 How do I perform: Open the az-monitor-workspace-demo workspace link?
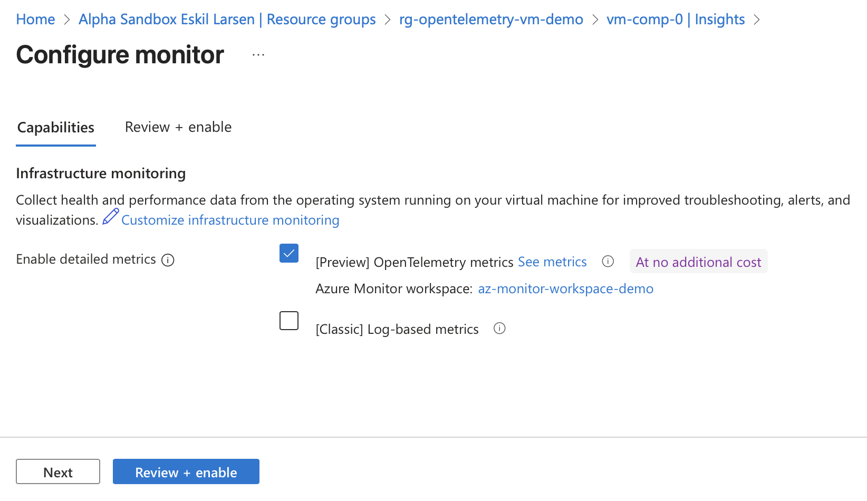565,288
